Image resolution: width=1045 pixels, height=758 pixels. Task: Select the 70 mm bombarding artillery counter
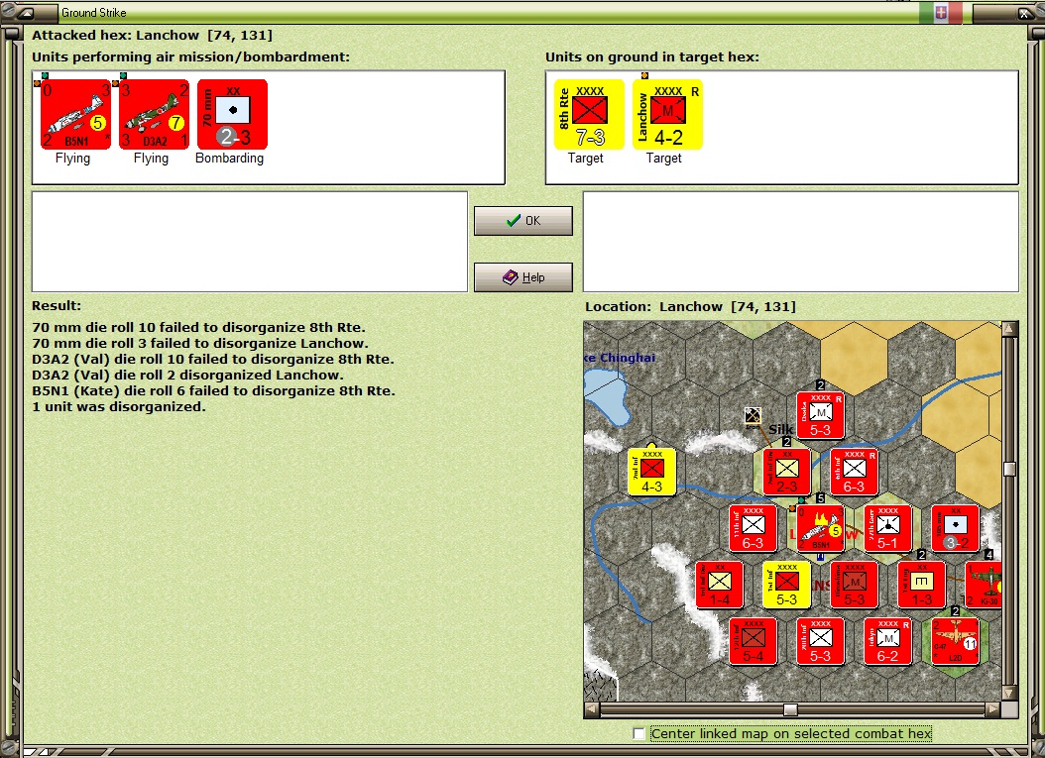point(232,115)
